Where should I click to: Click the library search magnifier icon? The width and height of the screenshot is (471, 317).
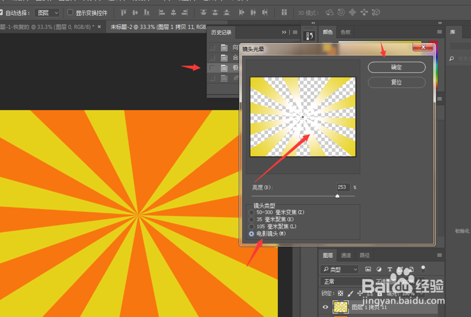click(x=452, y=58)
